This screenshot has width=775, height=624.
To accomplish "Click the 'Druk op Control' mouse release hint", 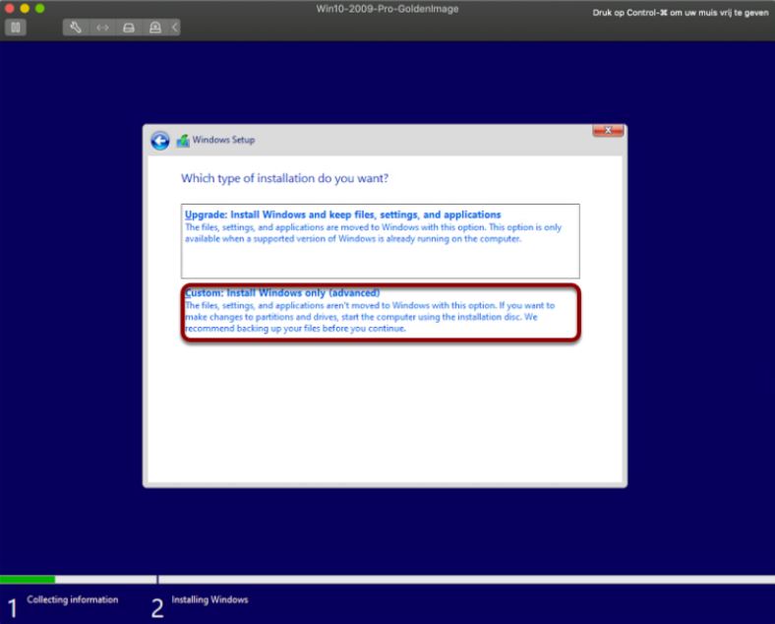I will coord(681,13).
